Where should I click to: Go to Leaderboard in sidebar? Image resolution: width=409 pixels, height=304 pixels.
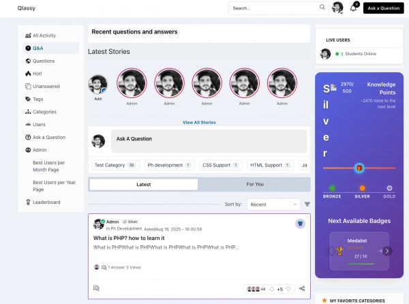(x=46, y=202)
